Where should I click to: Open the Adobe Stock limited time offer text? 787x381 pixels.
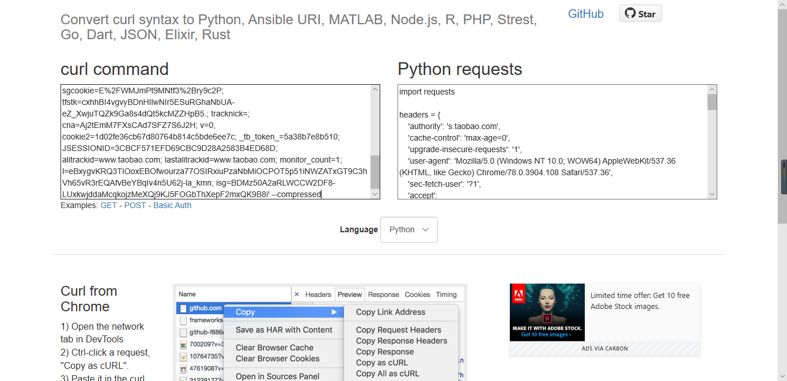tap(640, 301)
